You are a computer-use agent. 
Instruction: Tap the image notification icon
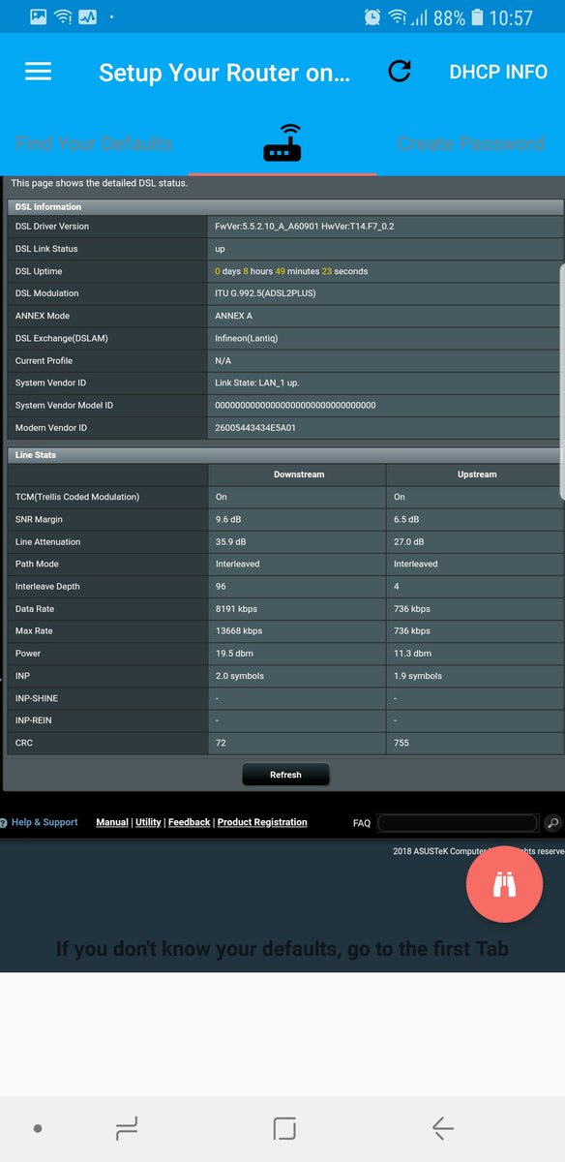pos(39,16)
